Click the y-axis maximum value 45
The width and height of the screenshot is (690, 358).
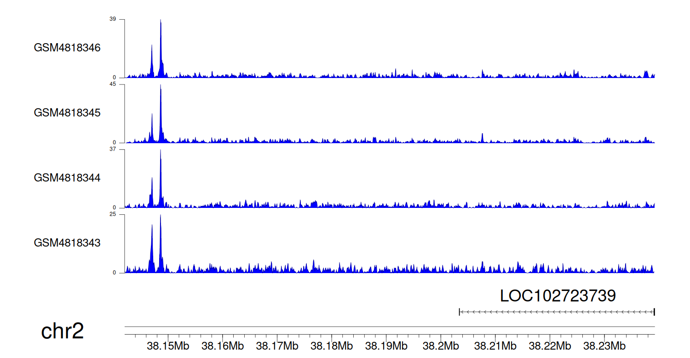(113, 84)
